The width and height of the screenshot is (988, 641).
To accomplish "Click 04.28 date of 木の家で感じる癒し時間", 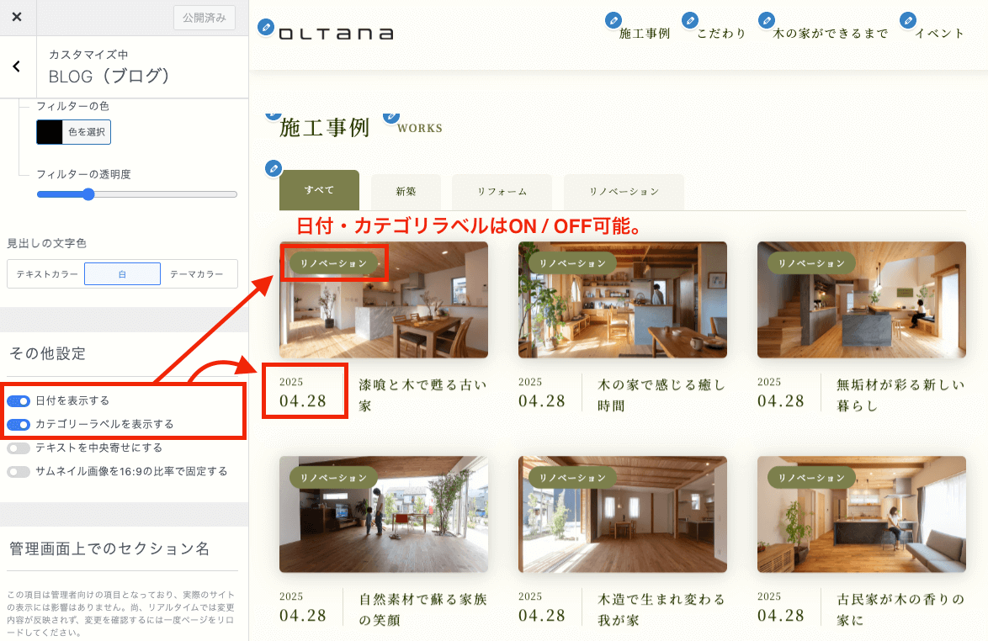I will tap(542, 401).
